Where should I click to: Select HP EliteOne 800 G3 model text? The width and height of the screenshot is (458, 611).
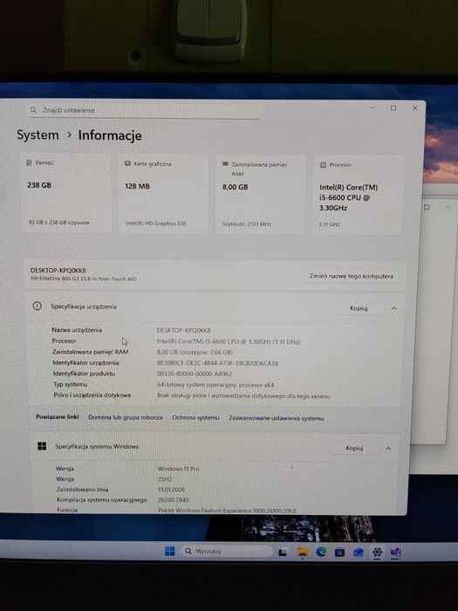(x=84, y=279)
